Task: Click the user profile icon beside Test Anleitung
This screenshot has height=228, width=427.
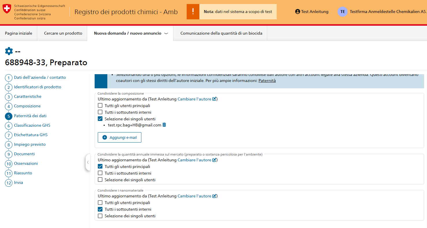Action: click(297, 12)
